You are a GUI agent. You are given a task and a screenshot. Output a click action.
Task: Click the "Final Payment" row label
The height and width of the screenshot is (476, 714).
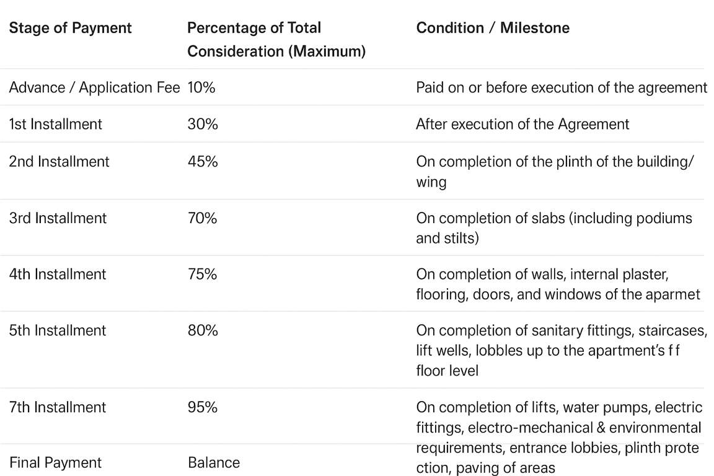click(x=55, y=462)
